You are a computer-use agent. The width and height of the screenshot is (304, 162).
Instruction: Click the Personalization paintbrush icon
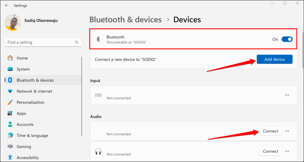10,102
